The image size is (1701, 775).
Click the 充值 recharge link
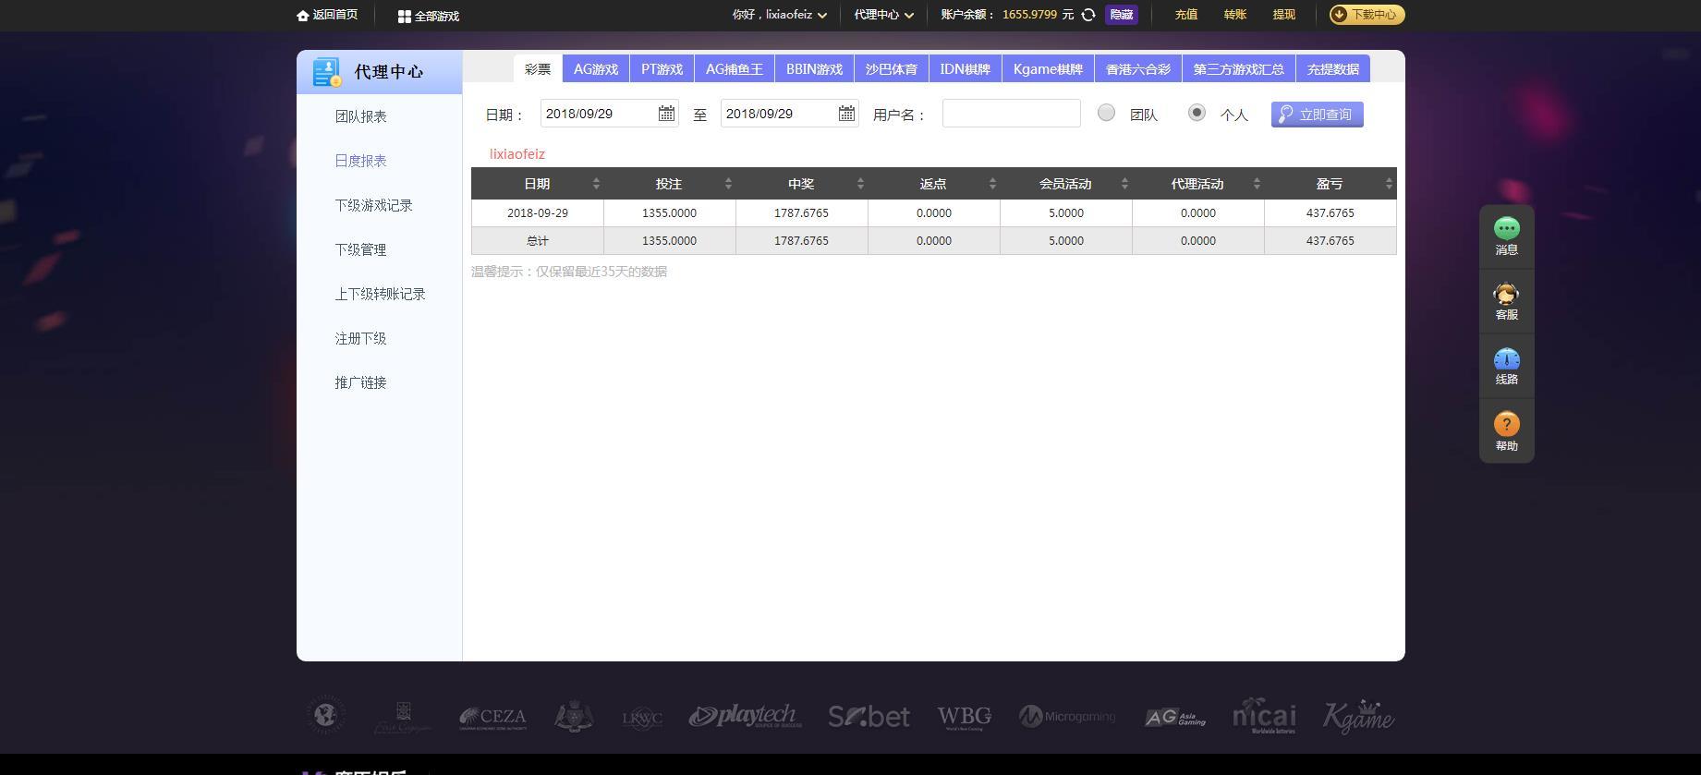[x=1186, y=15]
